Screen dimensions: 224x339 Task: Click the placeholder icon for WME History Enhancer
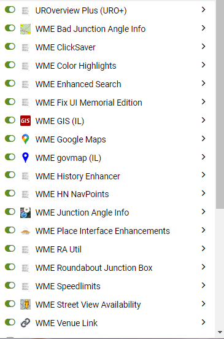point(25,176)
